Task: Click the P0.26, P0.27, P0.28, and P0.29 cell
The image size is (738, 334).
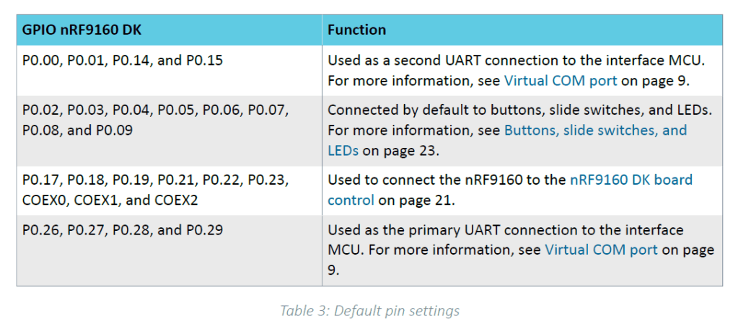Action: pos(123,230)
